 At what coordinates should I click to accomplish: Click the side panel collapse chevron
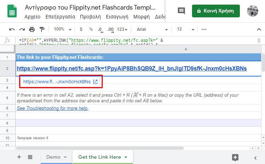coord(255,158)
